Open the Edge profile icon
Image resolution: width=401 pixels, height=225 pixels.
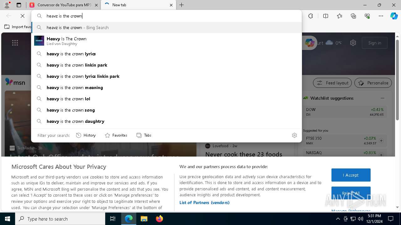pyautogui.click(x=7, y=5)
